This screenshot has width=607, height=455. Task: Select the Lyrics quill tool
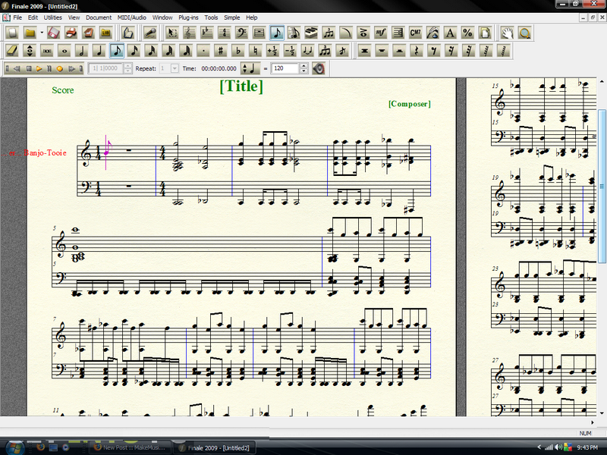tap(432, 33)
